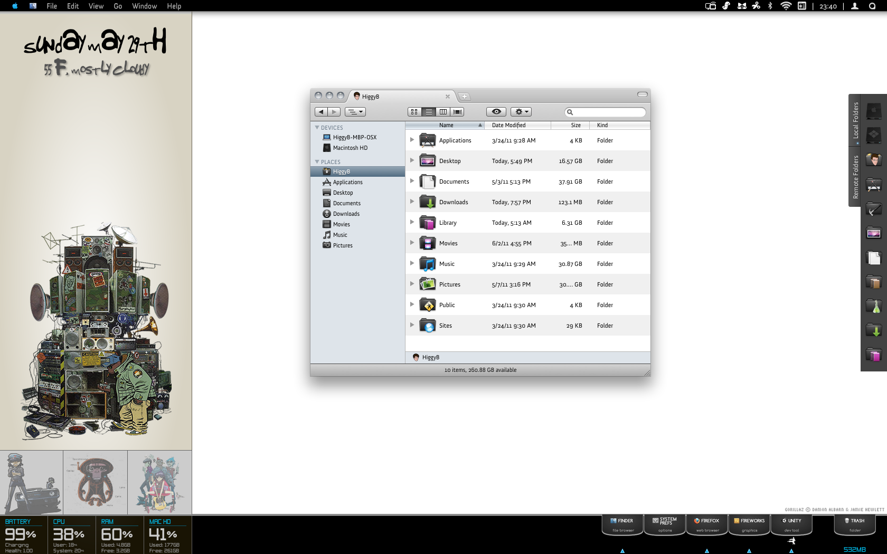Viewport: 887px width, 554px height.
Task: Open the Help menu
Action: click(x=174, y=6)
